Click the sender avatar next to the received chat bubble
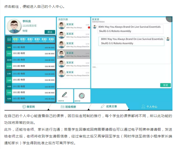 (x=94, y=27)
